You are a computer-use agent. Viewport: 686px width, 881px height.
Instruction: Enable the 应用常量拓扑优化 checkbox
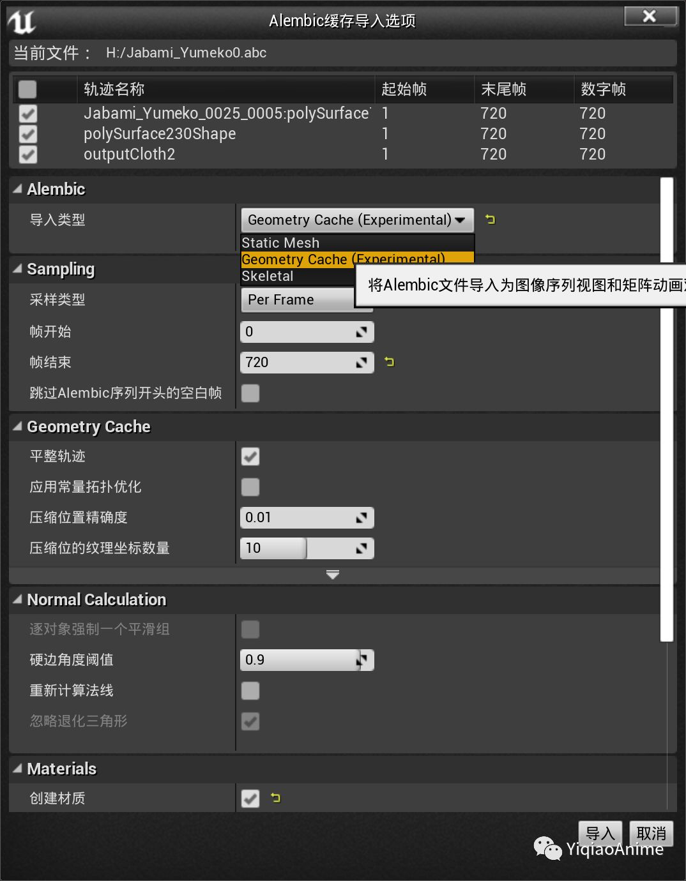250,486
